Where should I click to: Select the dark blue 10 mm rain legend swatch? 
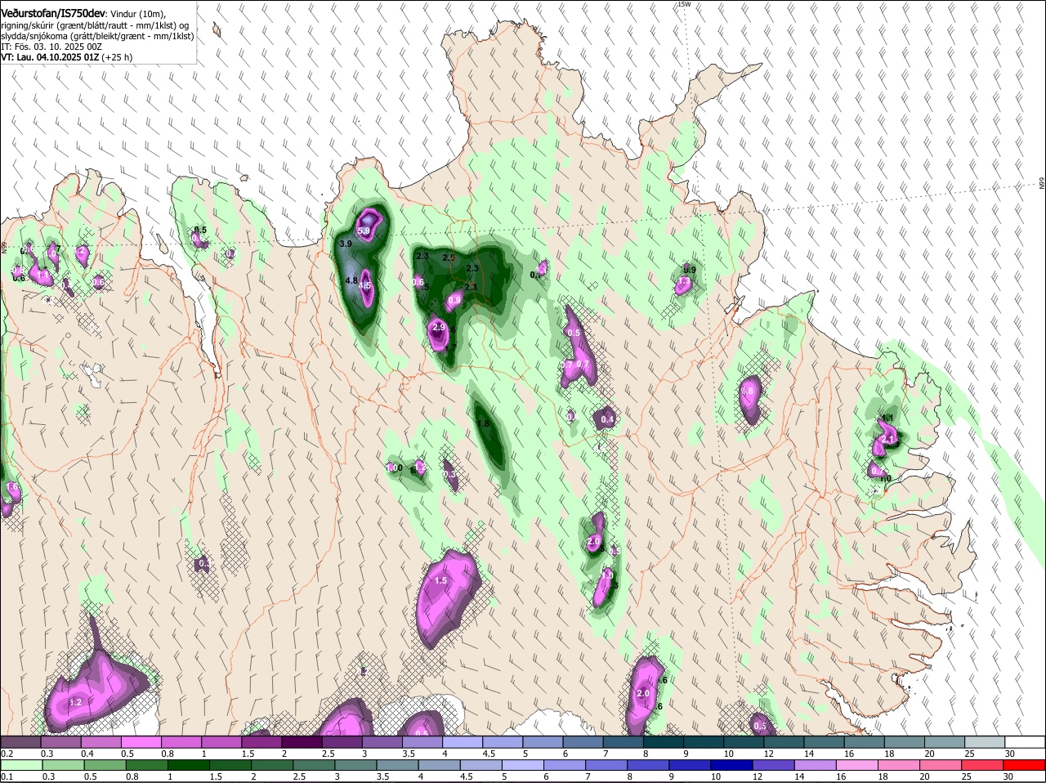732,766
